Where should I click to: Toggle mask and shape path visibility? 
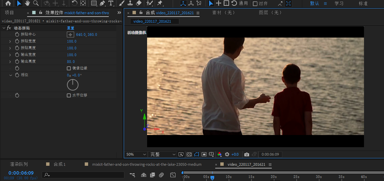pyautogui.click(x=197, y=154)
